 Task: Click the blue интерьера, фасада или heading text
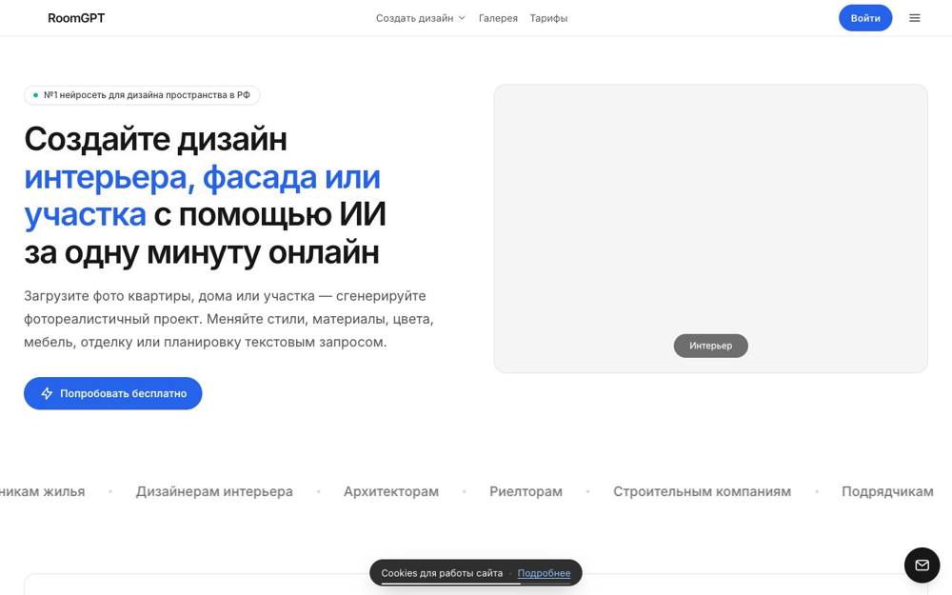pos(202,177)
